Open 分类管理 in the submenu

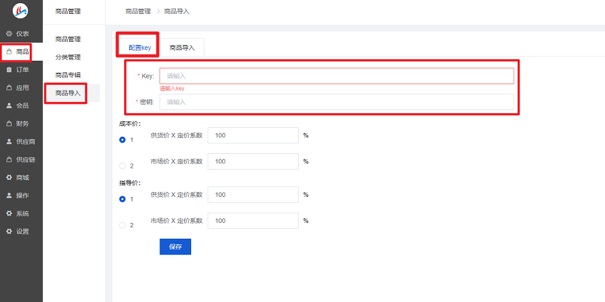click(68, 57)
